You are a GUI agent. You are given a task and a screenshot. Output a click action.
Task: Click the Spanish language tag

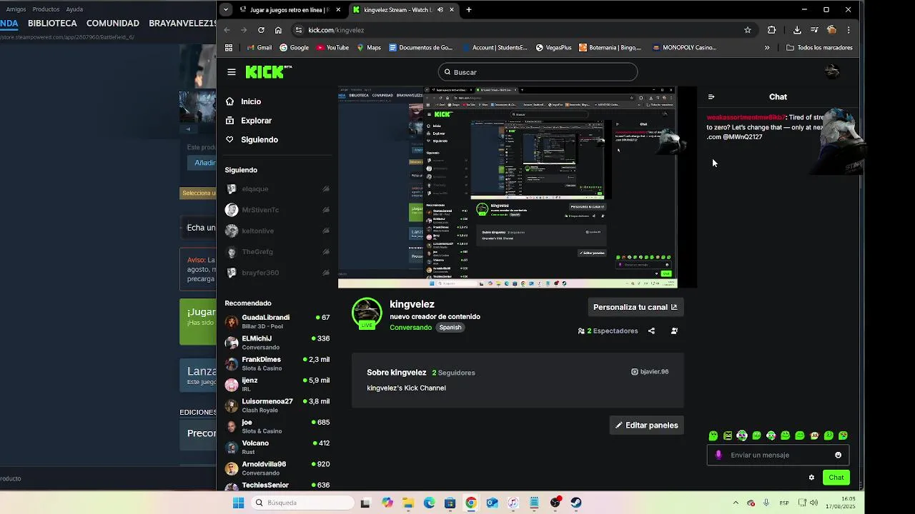pos(450,327)
